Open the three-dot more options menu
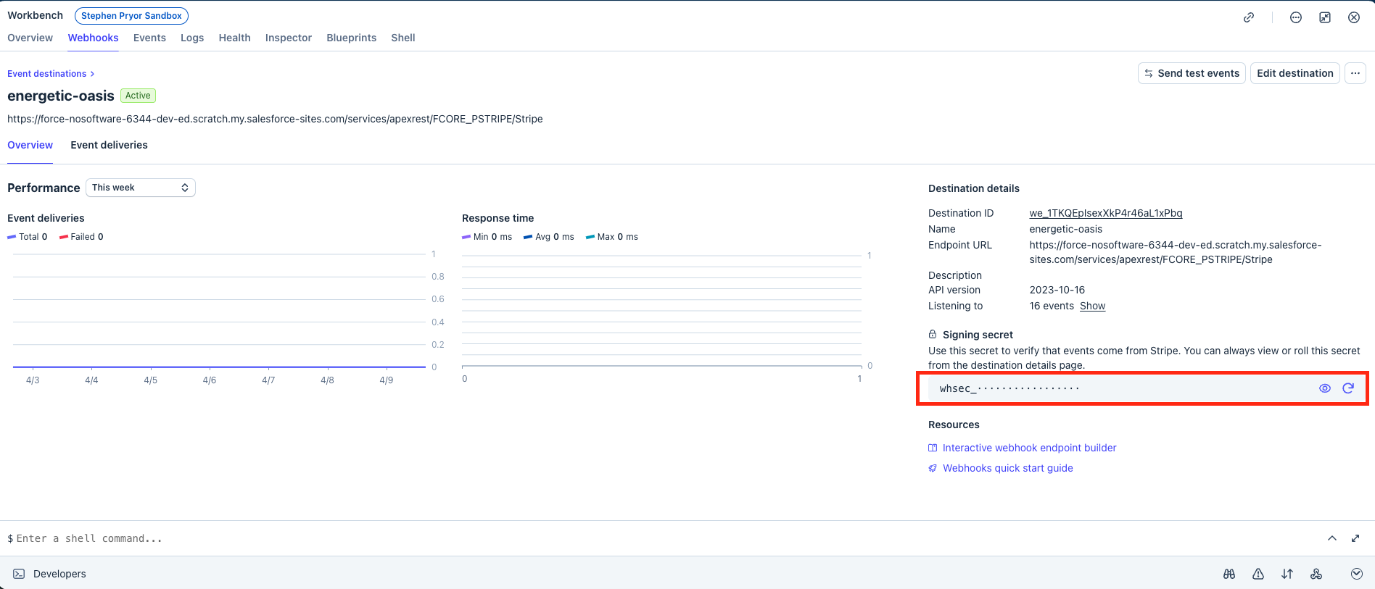1375x589 pixels. [1355, 73]
